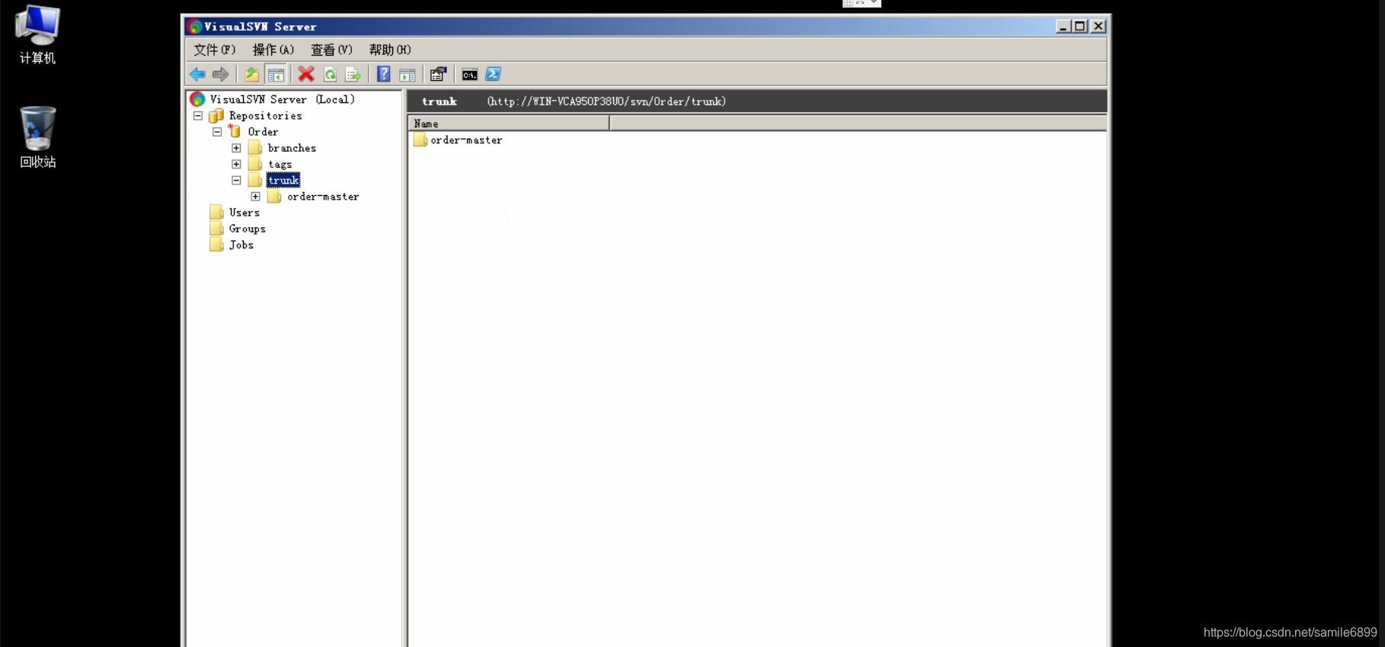Open the Properties toolbar icon

point(438,74)
